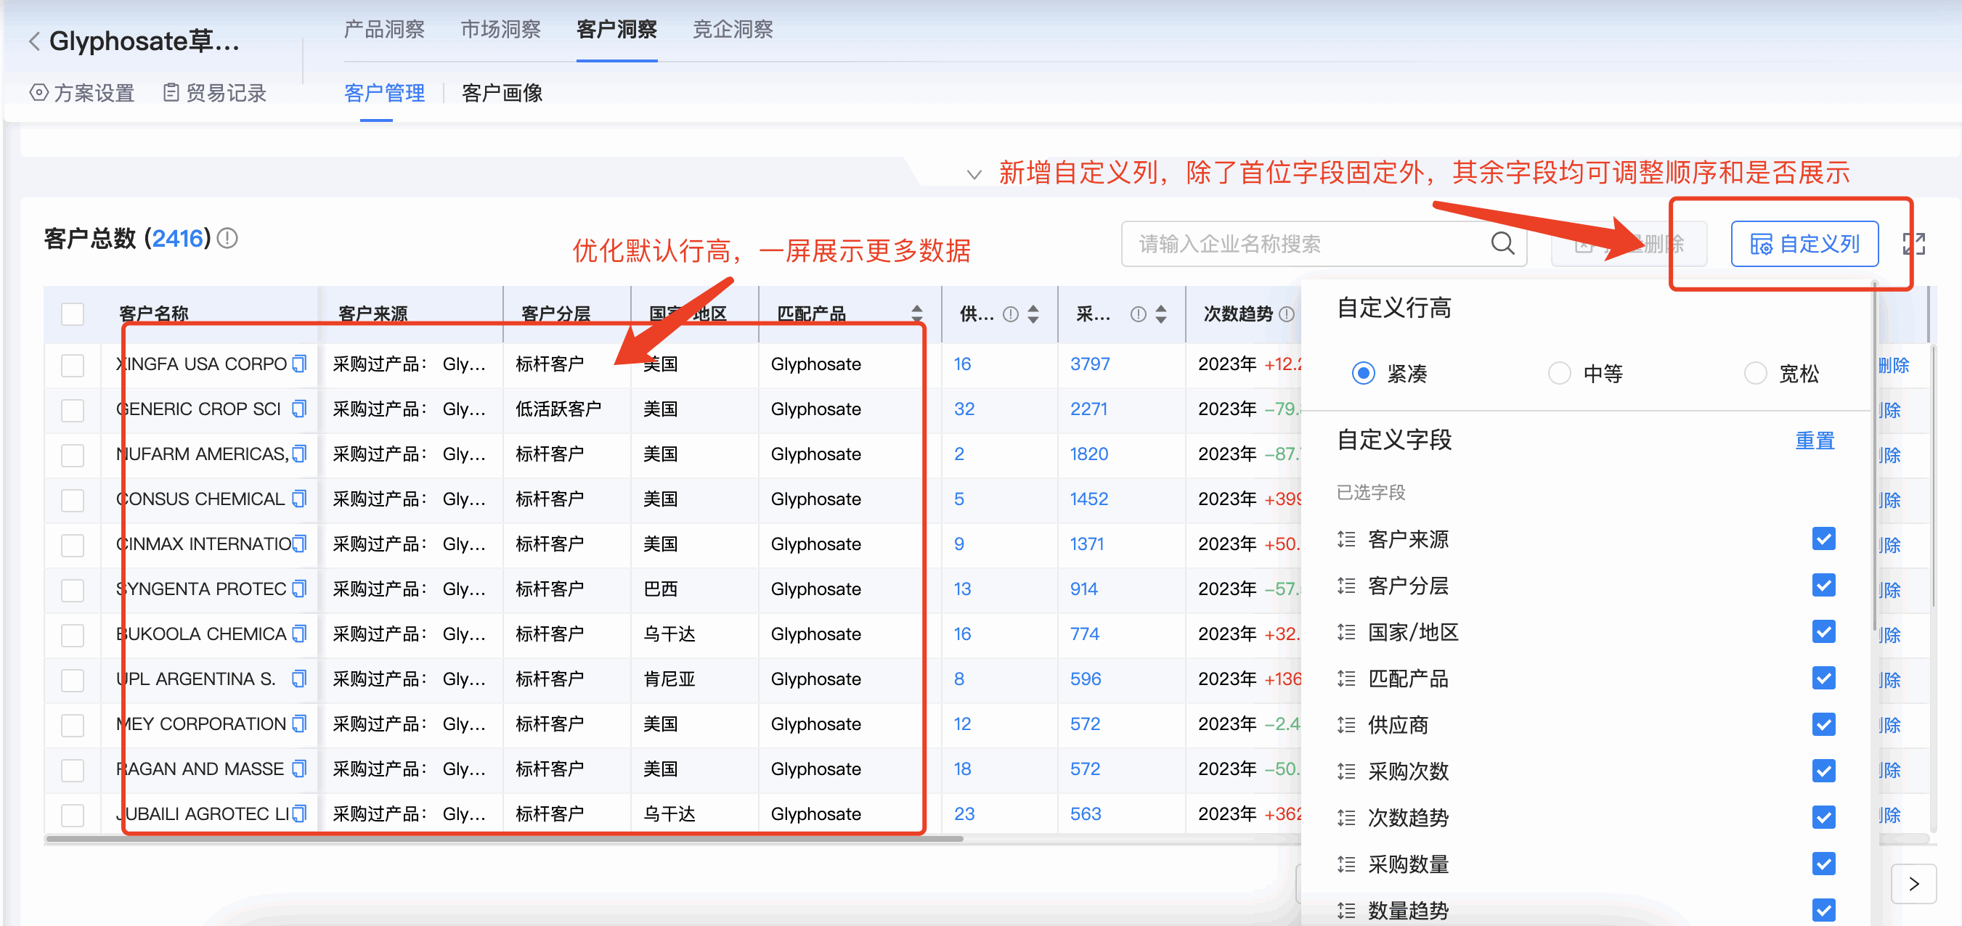This screenshot has height=926, width=1962.
Task: Select all rows with the header checkbox
Action: (73, 313)
